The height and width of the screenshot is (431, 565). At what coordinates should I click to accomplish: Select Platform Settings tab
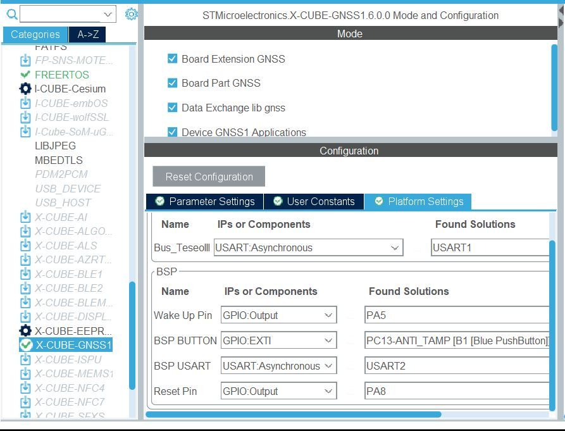pyautogui.click(x=418, y=201)
